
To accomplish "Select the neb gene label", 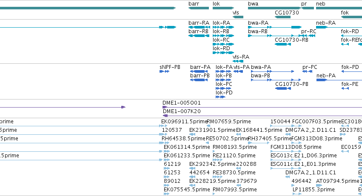I will (x=320, y=4).
